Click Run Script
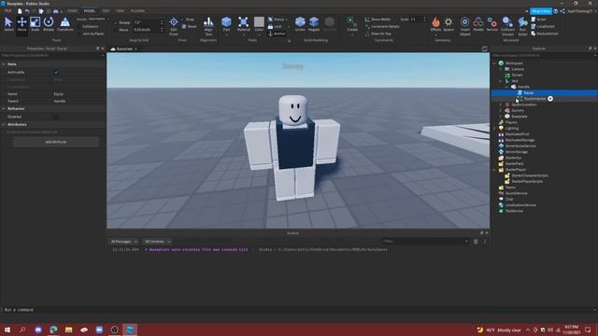Image resolution: width=598 pixels, height=336 pixels. pos(522,26)
